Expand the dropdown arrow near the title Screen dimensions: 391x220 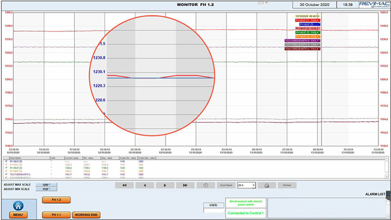pyautogui.click(x=266, y=2)
